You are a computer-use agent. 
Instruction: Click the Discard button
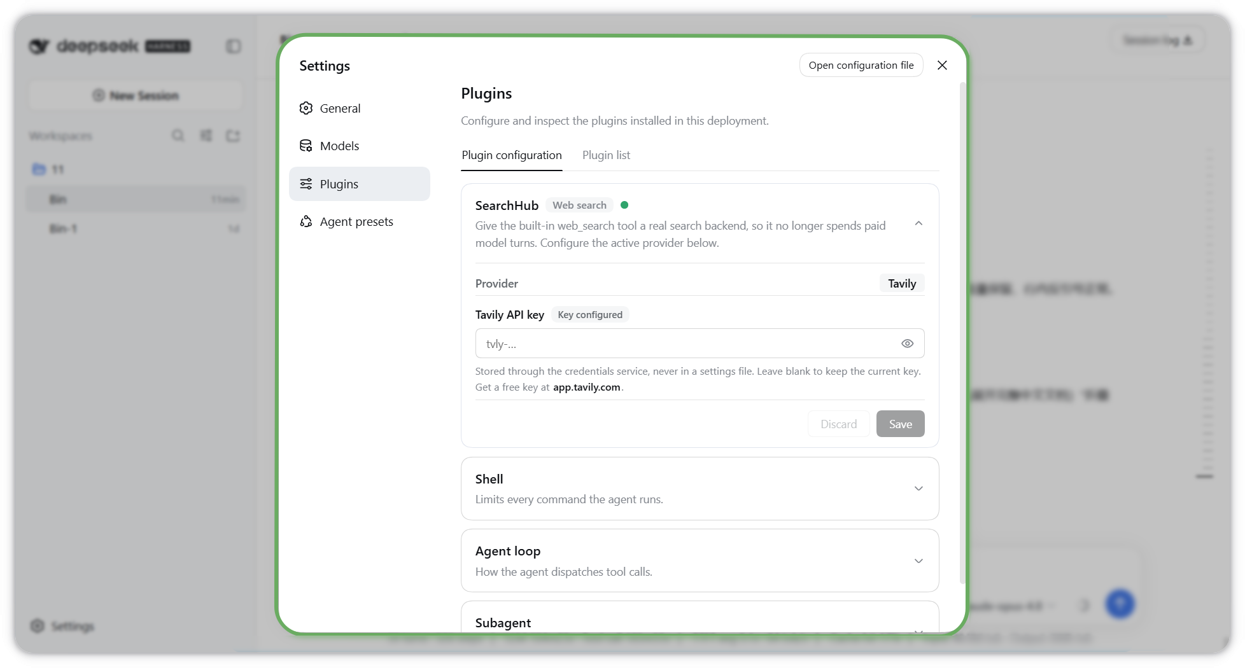coord(838,424)
